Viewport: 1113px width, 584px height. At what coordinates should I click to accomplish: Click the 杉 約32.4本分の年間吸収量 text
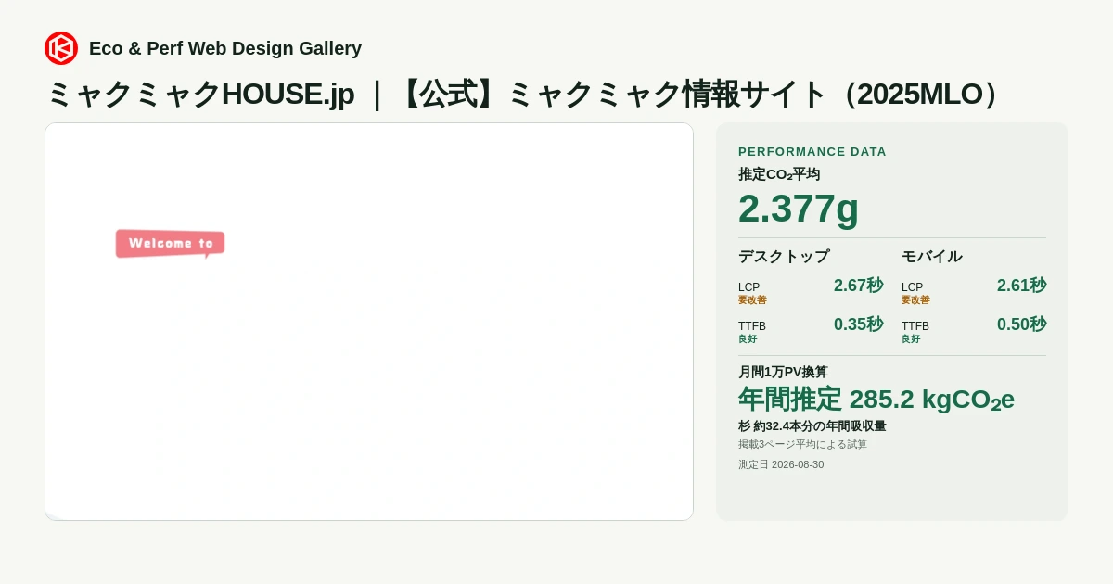pyautogui.click(x=812, y=426)
